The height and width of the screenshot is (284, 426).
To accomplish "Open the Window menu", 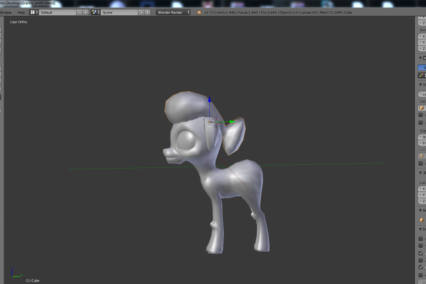I will (x=6, y=13).
